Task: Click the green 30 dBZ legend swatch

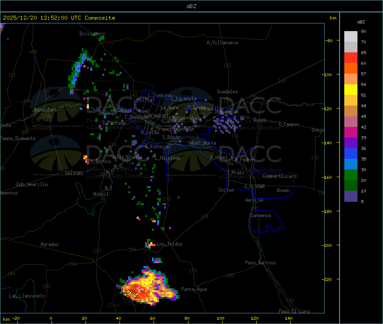Action: [351, 175]
